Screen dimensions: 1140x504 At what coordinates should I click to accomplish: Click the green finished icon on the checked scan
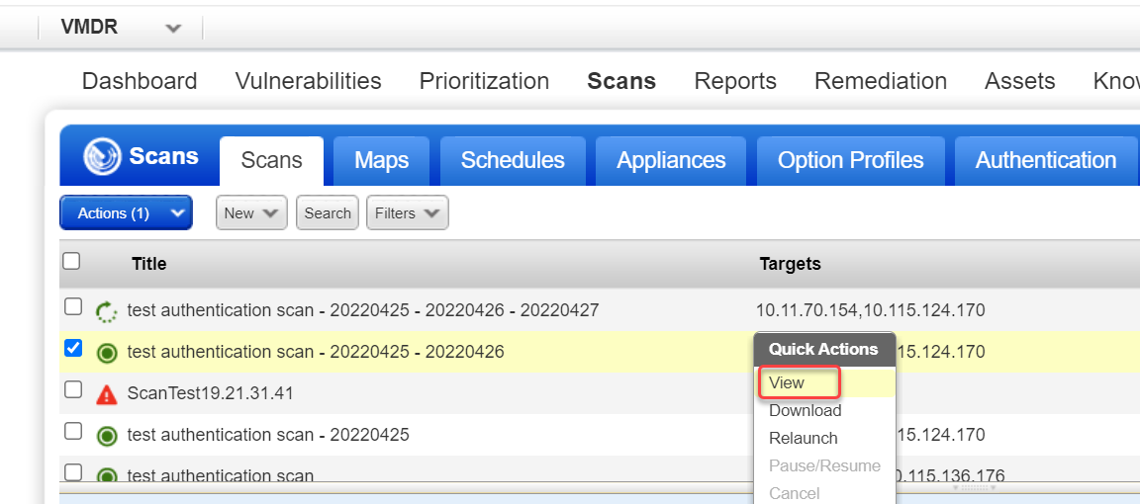click(x=107, y=353)
